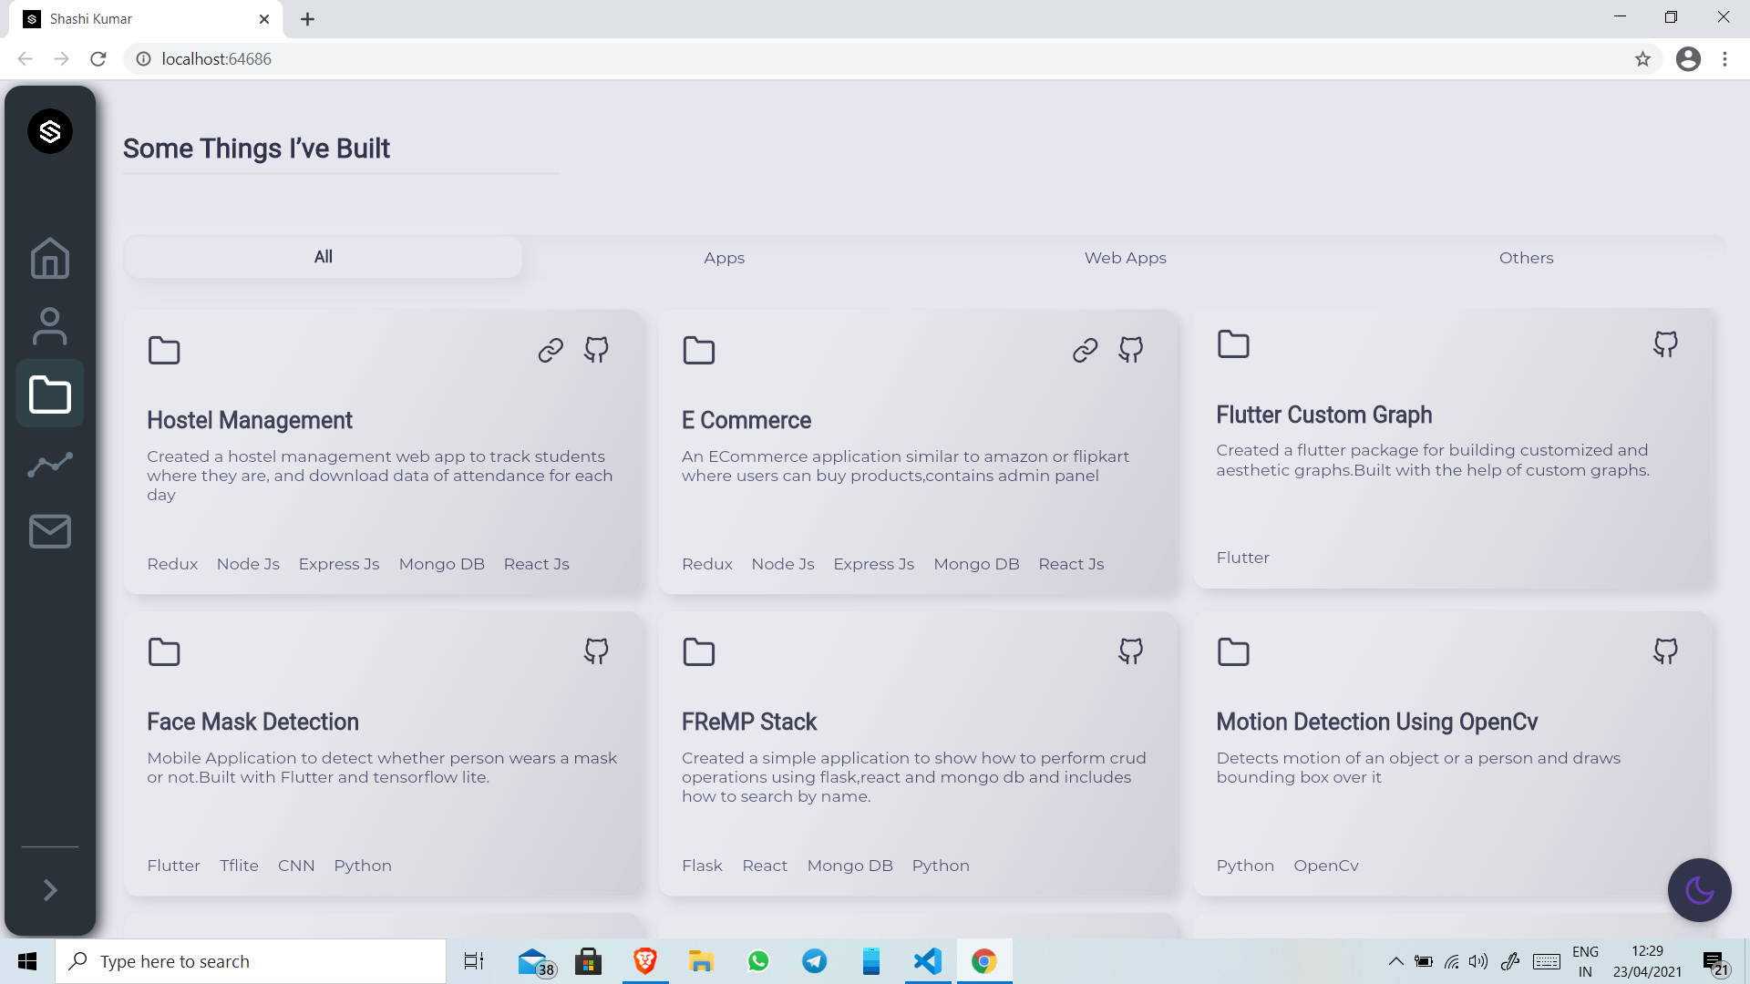Select the Projects folder sidebar icon
Viewport: 1750px width, 984px height.
(49, 395)
